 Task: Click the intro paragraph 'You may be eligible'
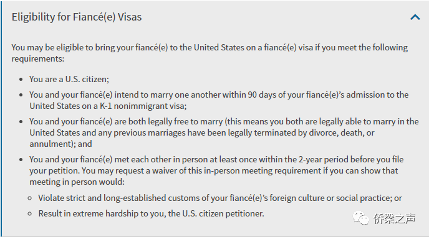[x=210, y=53]
